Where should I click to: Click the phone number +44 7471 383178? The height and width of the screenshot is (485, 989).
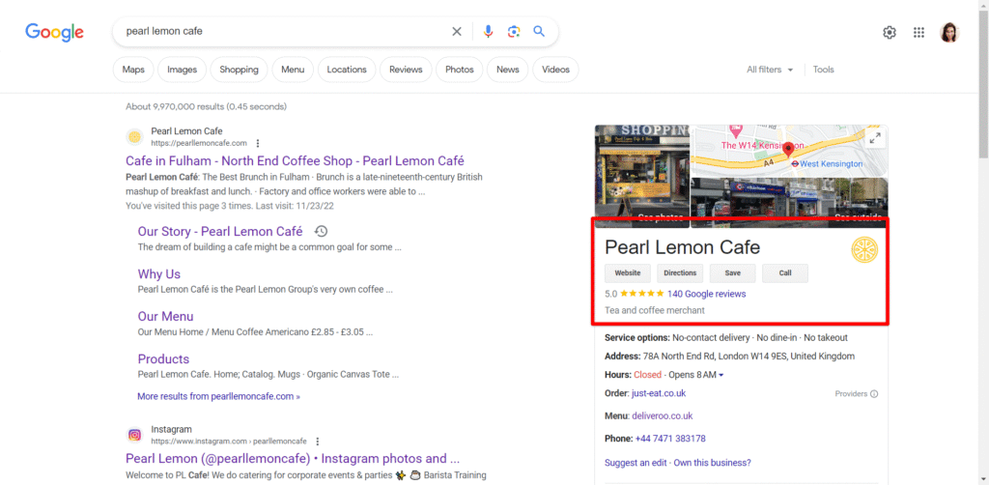(x=670, y=439)
